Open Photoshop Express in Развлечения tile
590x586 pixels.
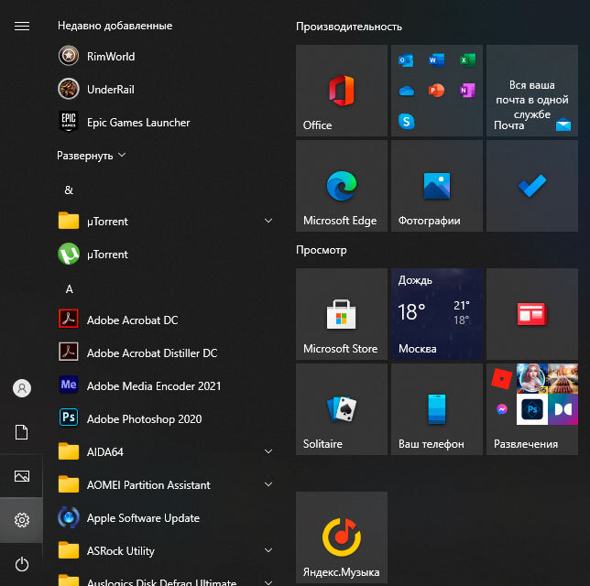(x=532, y=409)
